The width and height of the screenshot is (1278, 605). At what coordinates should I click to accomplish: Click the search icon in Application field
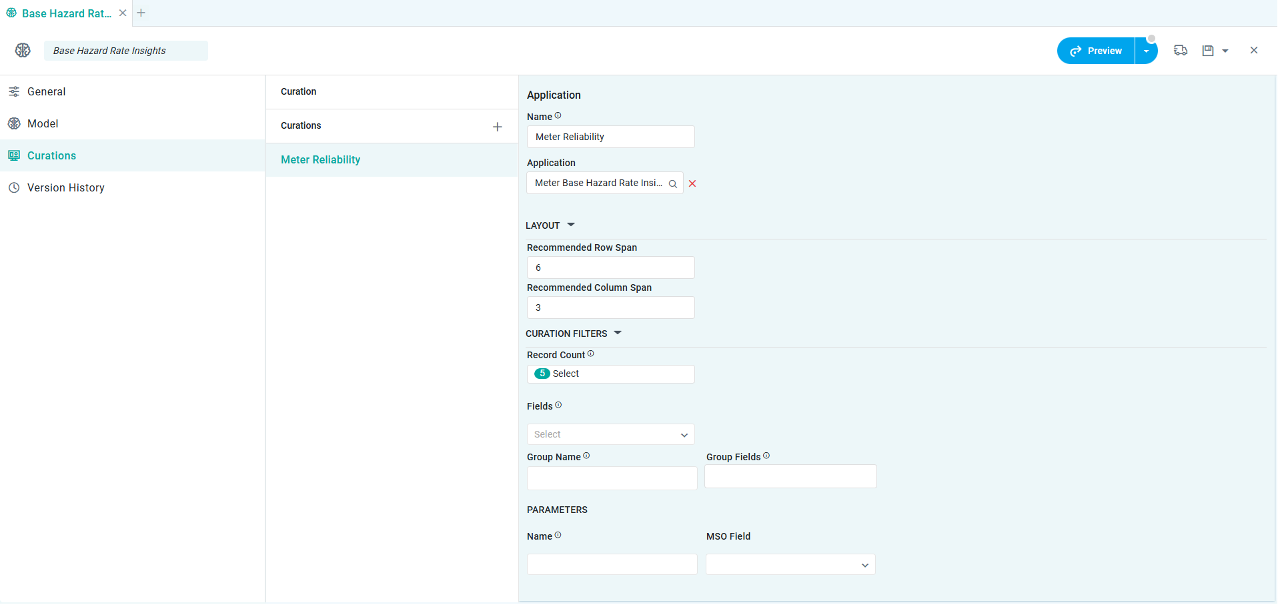tap(672, 184)
